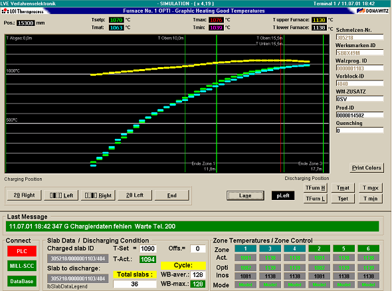The image size is (392, 291).
Task: Toggle the TFurn H curve display
Action: click(x=316, y=188)
